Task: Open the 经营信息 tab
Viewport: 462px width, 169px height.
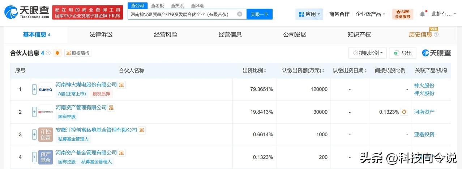Action: click(230, 35)
